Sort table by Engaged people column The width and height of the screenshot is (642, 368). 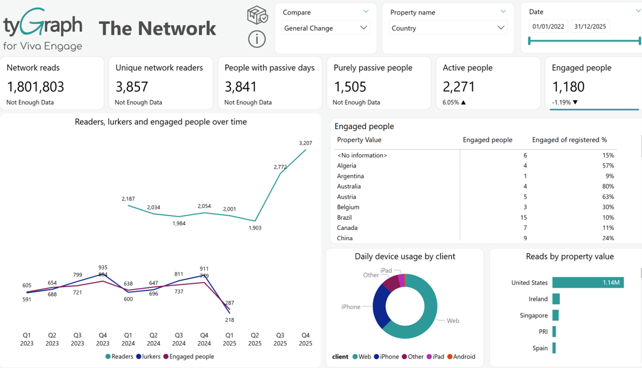487,140
